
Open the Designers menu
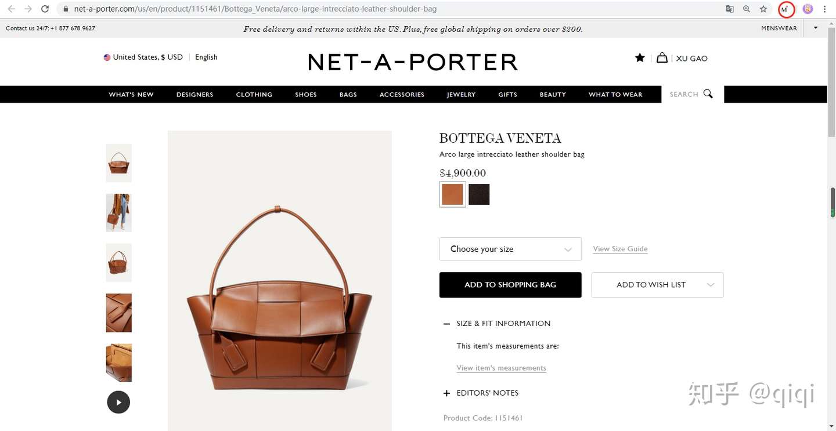click(x=195, y=95)
